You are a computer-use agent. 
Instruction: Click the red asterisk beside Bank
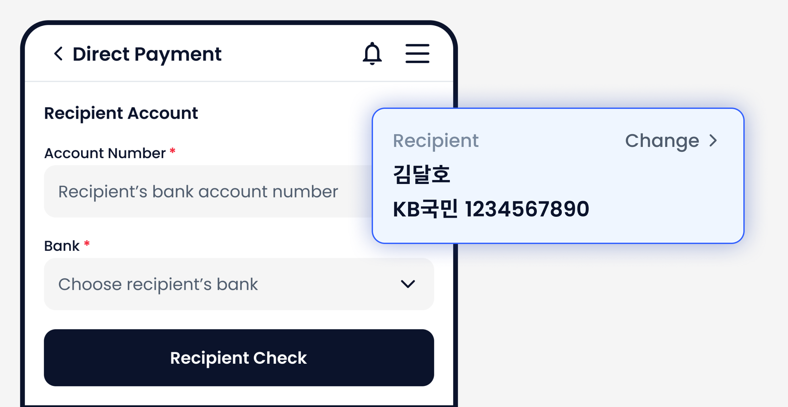coord(87,243)
